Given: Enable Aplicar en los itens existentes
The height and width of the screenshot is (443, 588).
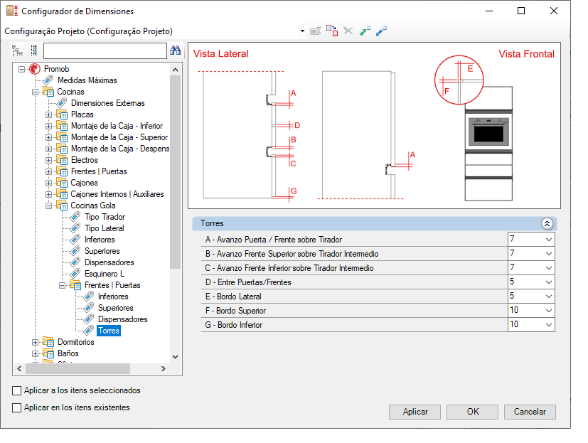Looking at the screenshot, I should 16,407.
